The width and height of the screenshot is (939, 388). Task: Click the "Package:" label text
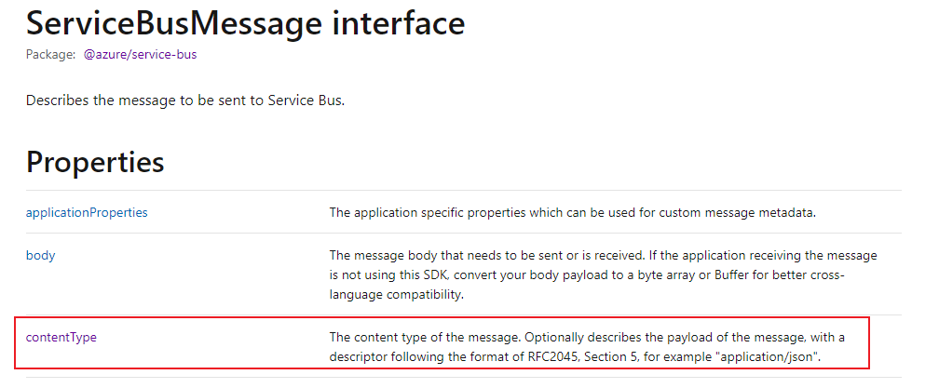coord(51,54)
